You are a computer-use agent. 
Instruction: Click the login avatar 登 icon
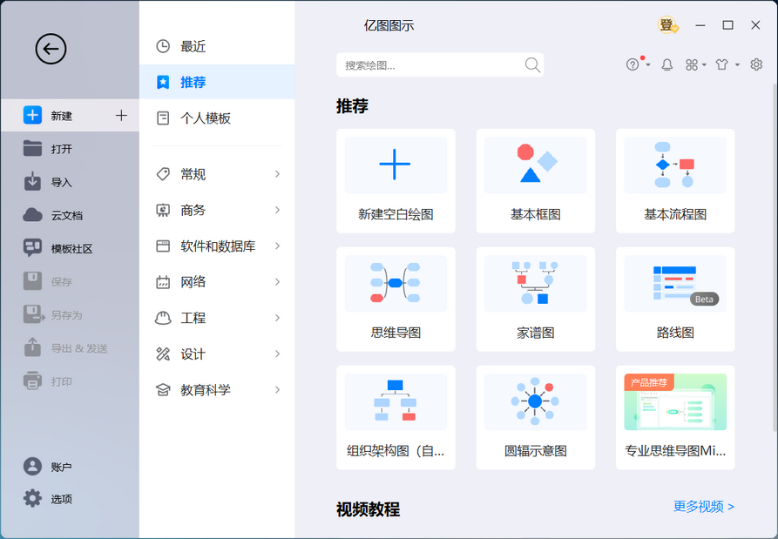667,24
